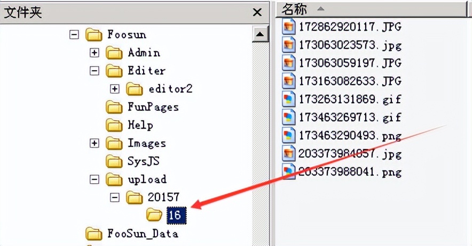Expand the Admin folder node
This screenshot has width=472, height=246.
[94, 53]
